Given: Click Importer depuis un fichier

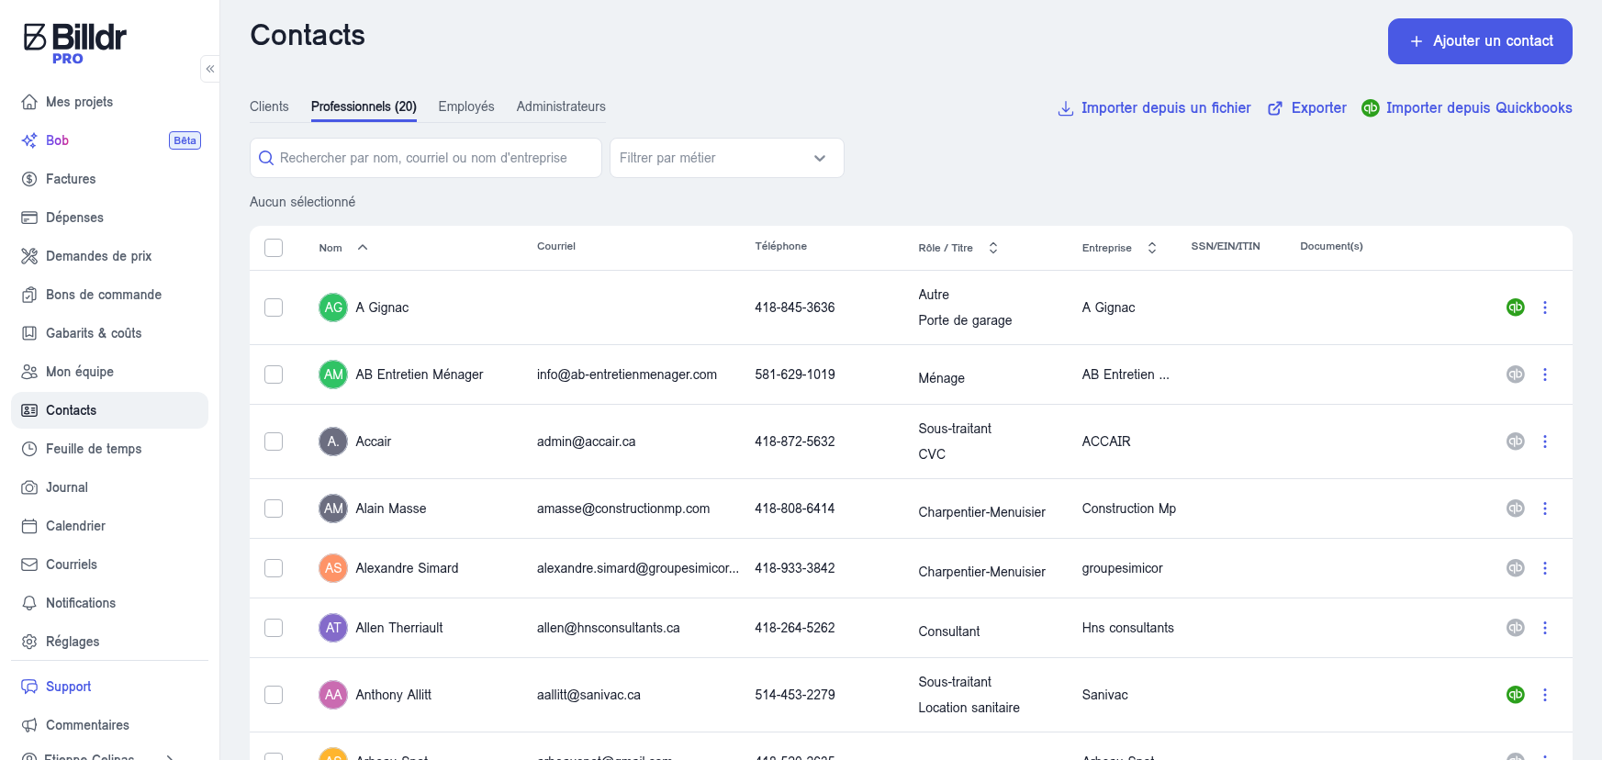Looking at the screenshot, I should tap(1154, 108).
